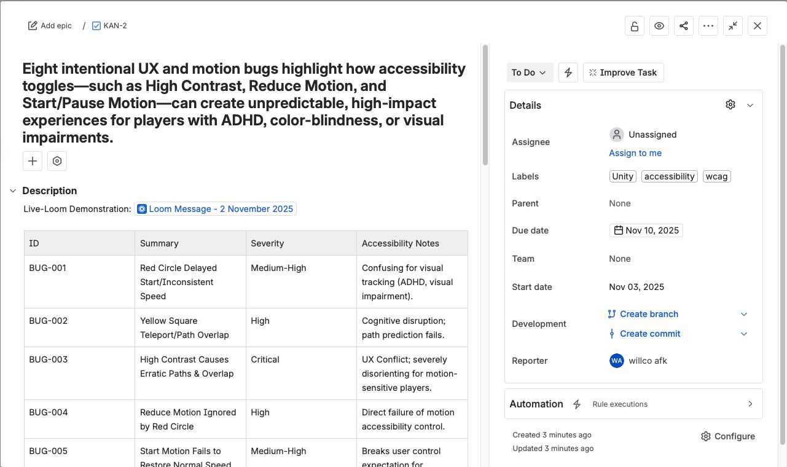787x467 pixels.
Task: Click the Nov 10, 2025 due date field
Action: 646,230
